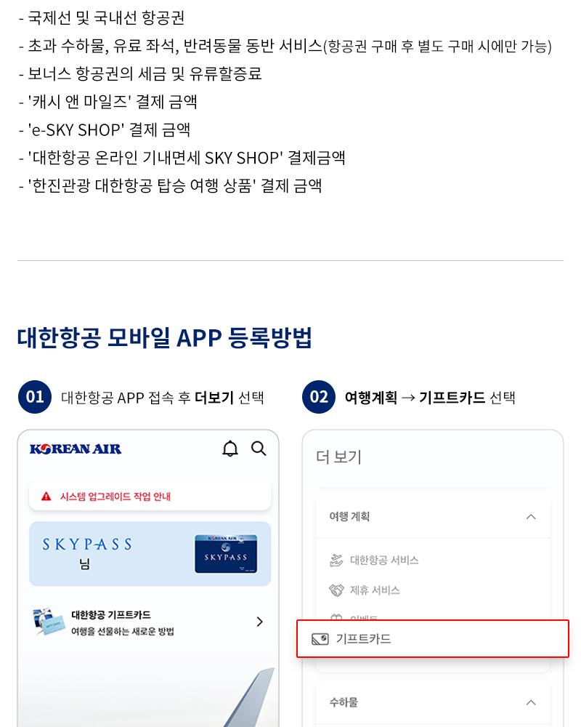This screenshot has width=581, height=727.
Task: Open the 대한항공 기프트카드 arrow chevron
Action: pos(260,622)
